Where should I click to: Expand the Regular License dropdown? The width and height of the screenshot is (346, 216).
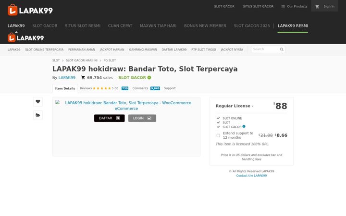tap(235, 106)
